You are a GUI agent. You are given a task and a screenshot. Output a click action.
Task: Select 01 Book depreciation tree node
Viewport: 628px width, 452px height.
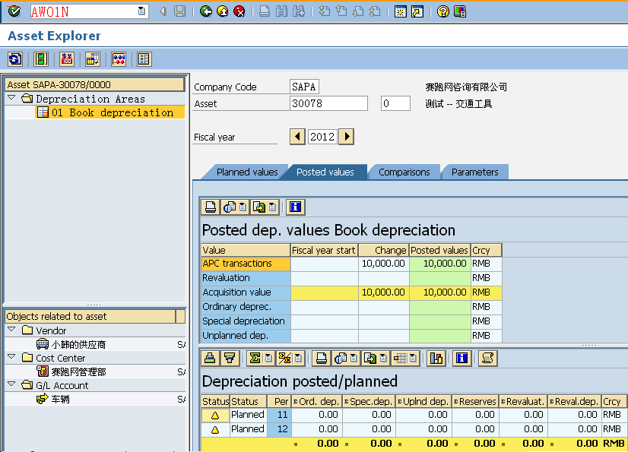[110, 112]
